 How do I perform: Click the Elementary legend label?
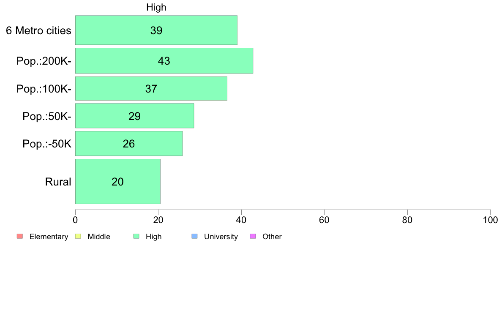[x=49, y=237]
